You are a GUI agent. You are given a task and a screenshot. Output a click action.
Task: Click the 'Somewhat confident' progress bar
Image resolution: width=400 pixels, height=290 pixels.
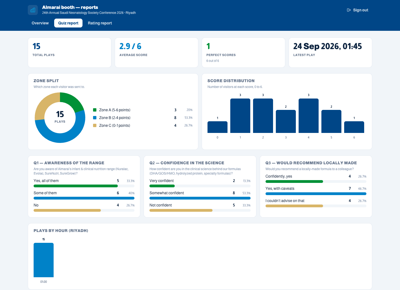click(200, 198)
